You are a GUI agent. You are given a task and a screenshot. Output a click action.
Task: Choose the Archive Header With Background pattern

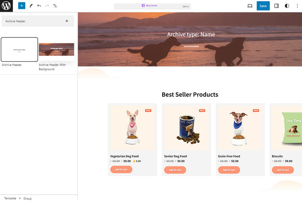pos(56,50)
